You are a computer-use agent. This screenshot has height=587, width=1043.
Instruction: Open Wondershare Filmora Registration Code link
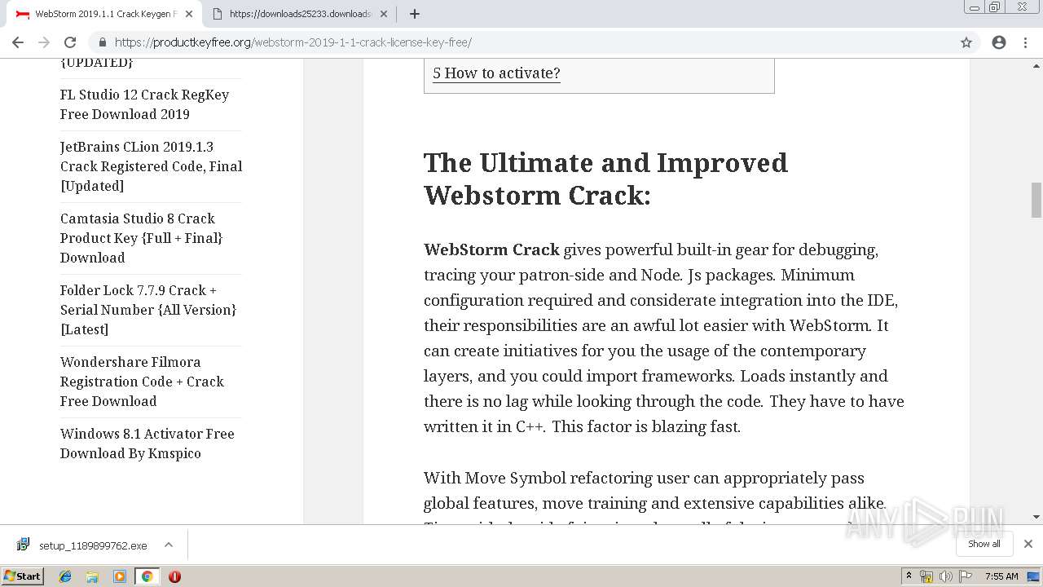(142, 382)
